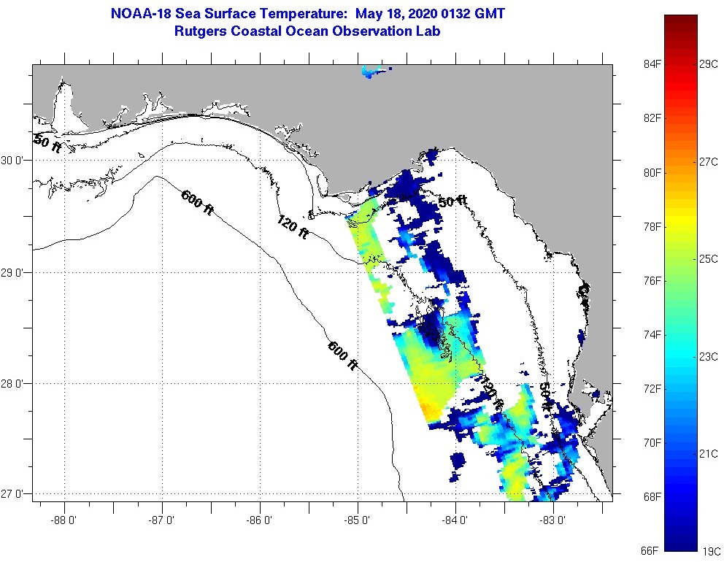
Task: Click the 29C color scale label
Action: click(x=709, y=64)
